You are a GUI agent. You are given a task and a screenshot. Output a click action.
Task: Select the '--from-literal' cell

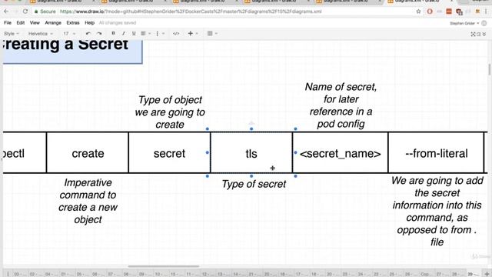(x=436, y=152)
